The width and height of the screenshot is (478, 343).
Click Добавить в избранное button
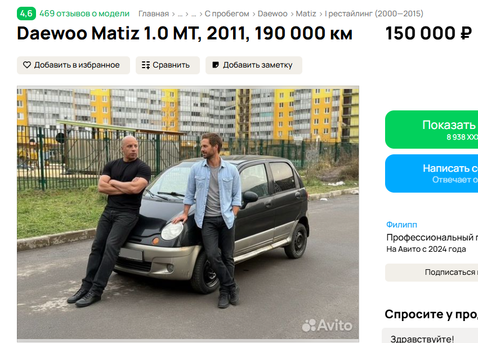click(x=73, y=65)
